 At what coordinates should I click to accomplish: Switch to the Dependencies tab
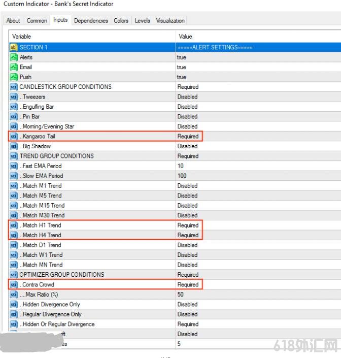pyautogui.click(x=91, y=21)
